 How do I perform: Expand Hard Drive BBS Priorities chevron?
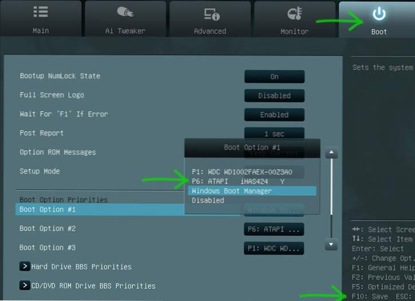click(25, 267)
